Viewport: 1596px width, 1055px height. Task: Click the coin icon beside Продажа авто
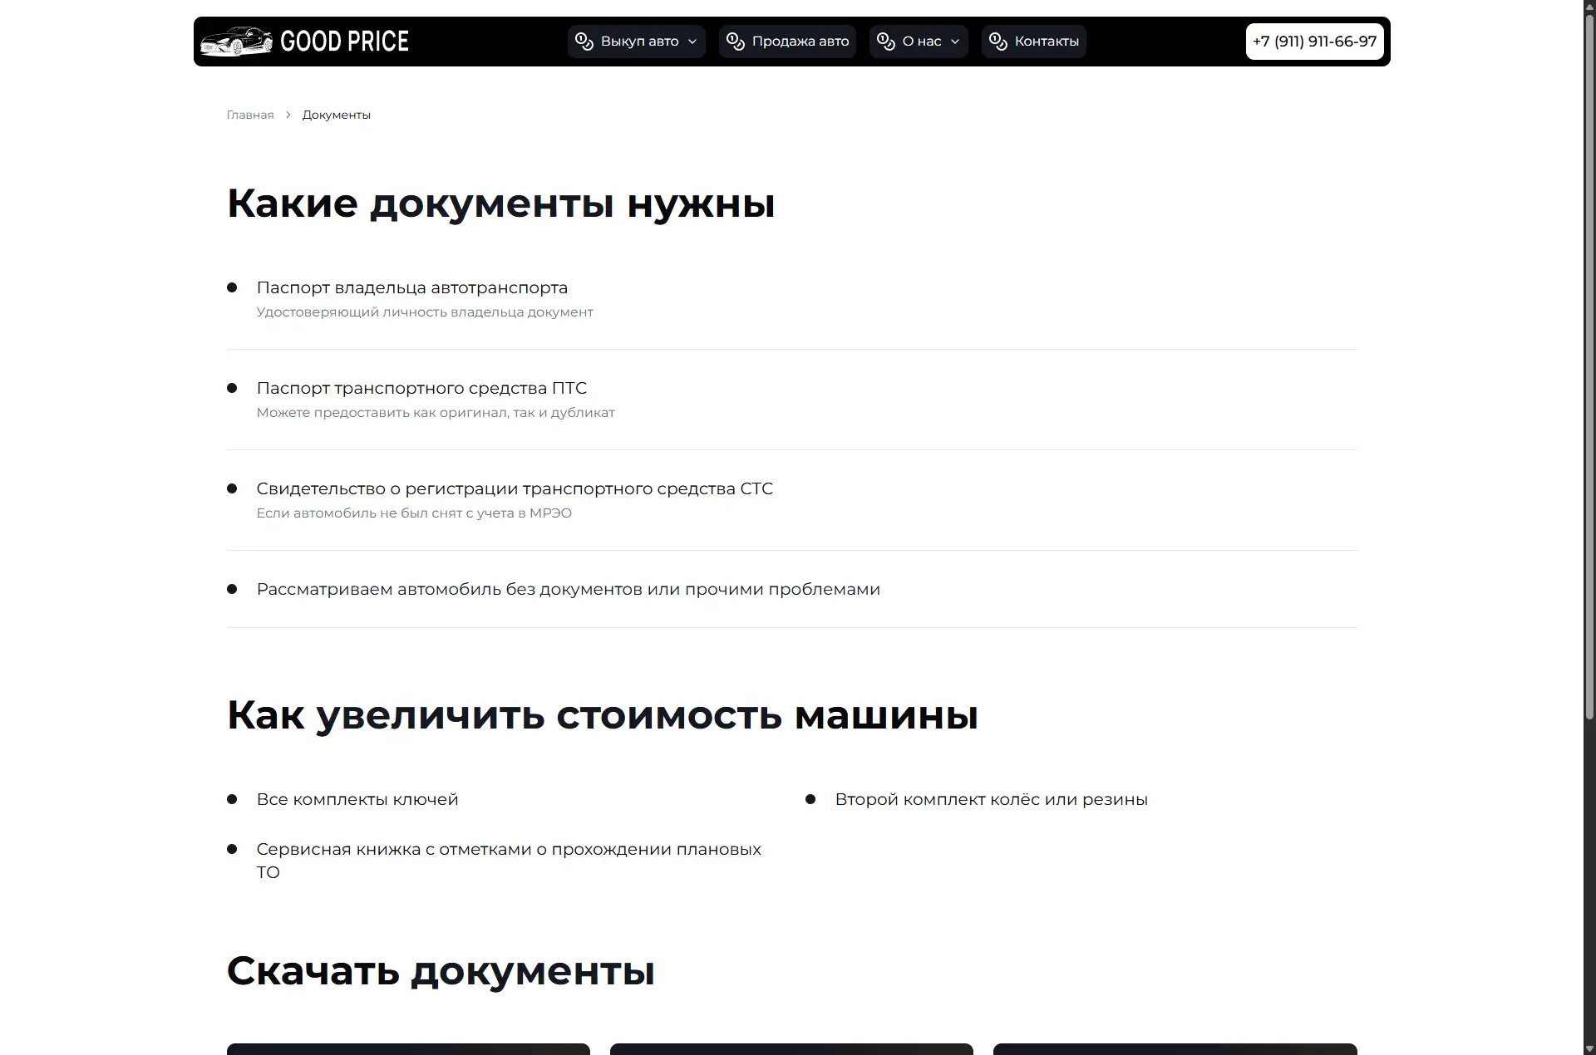(x=735, y=41)
